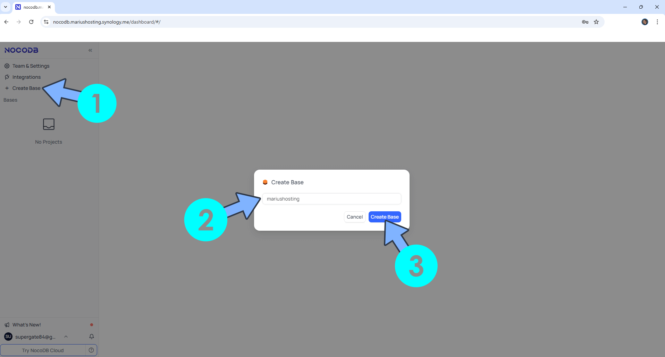Open What's New announcements
Viewport: 665px width, 357px height.
[26, 325]
